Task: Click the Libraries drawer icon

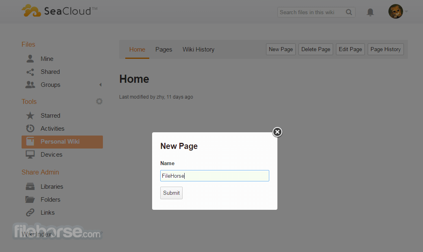Action: pyautogui.click(x=30, y=186)
